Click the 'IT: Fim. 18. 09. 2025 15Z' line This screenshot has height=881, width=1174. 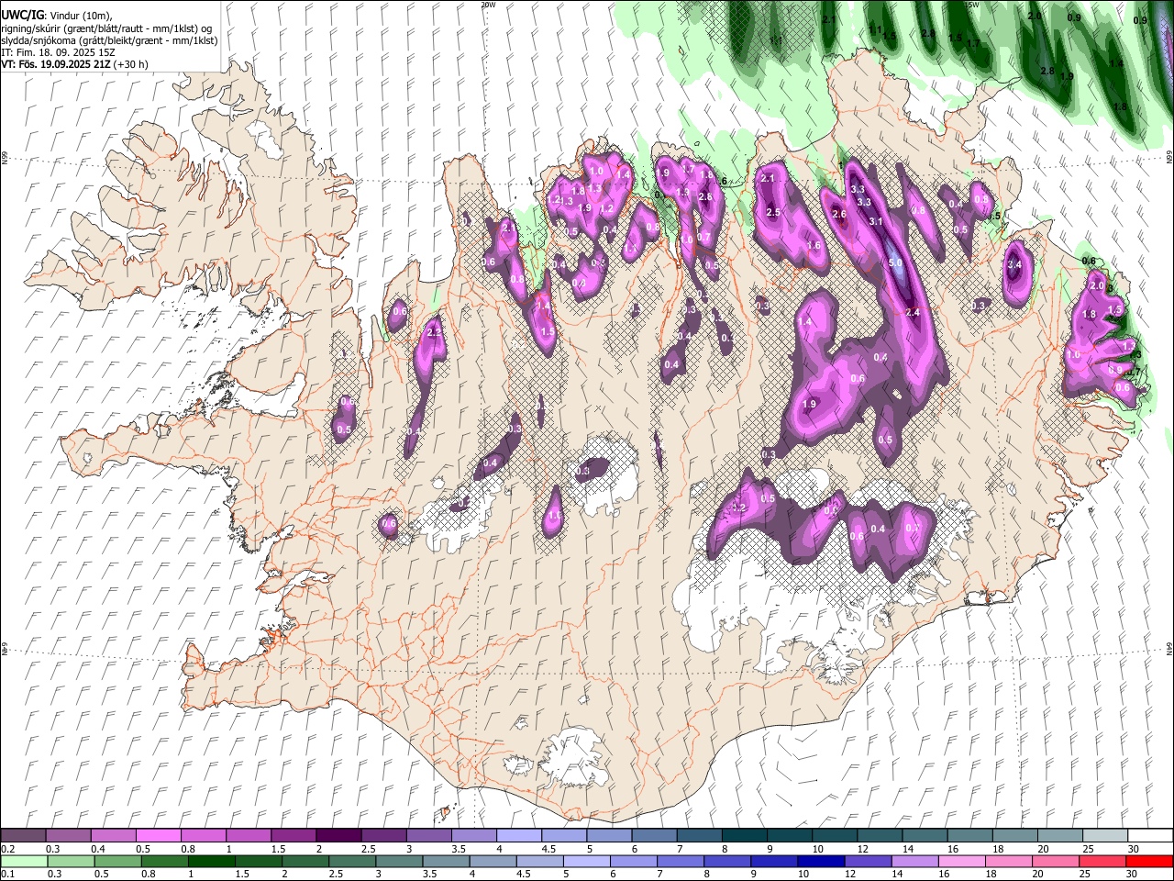pos(58,52)
